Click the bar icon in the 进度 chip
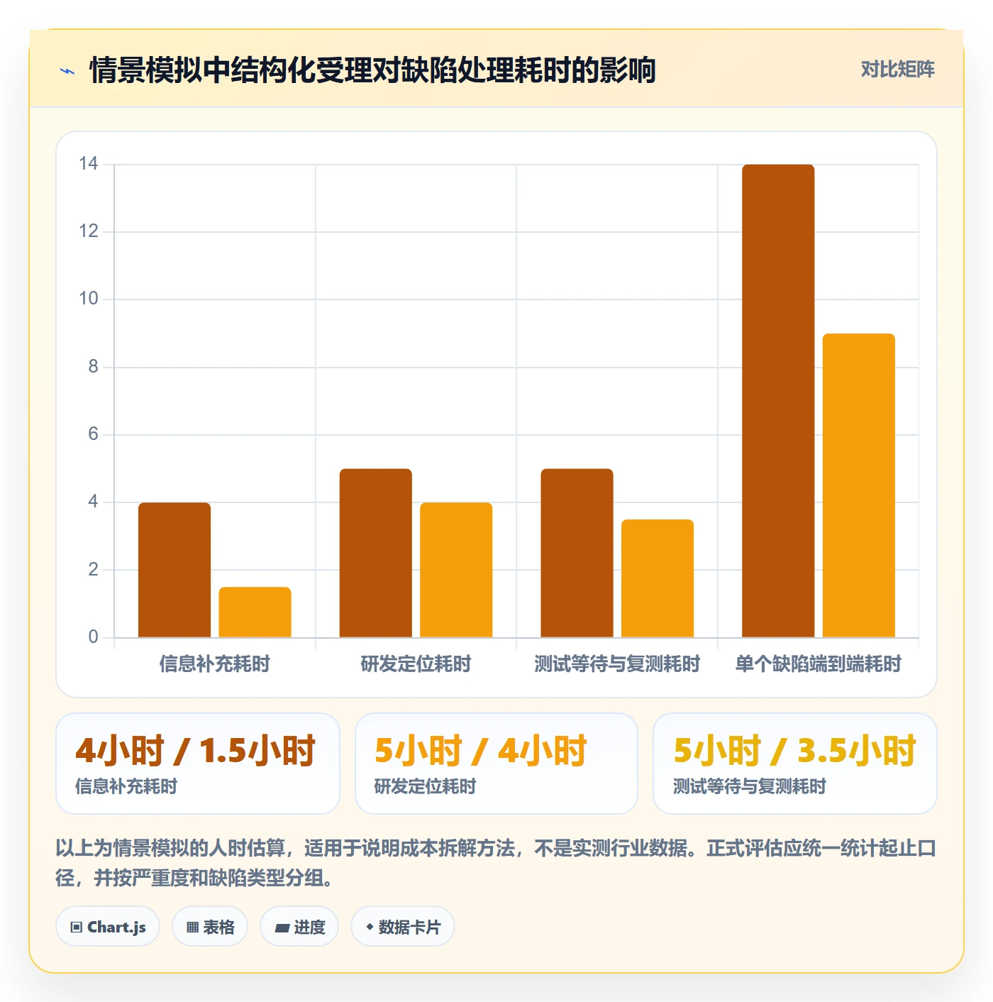 [282, 927]
